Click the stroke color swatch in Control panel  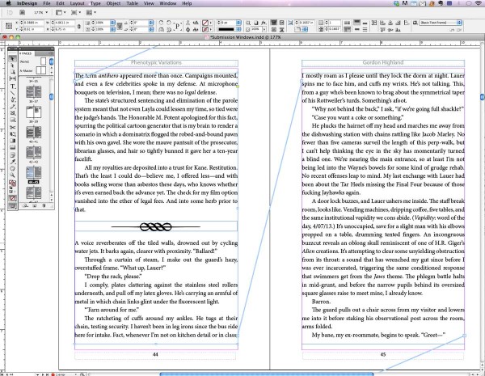pyautogui.click(x=205, y=29)
